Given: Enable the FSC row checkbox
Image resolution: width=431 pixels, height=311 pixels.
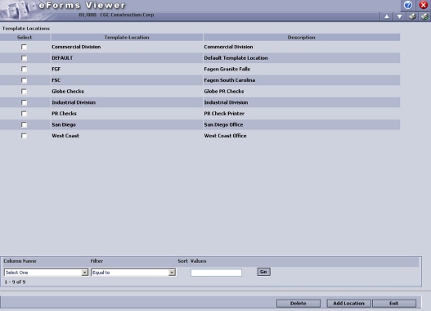Looking at the screenshot, I should click(x=25, y=80).
